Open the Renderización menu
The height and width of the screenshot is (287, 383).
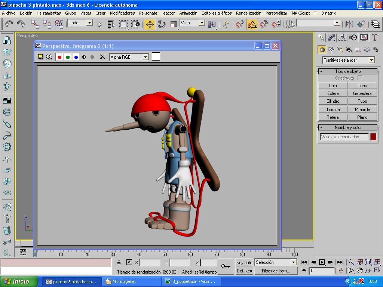(x=248, y=13)
